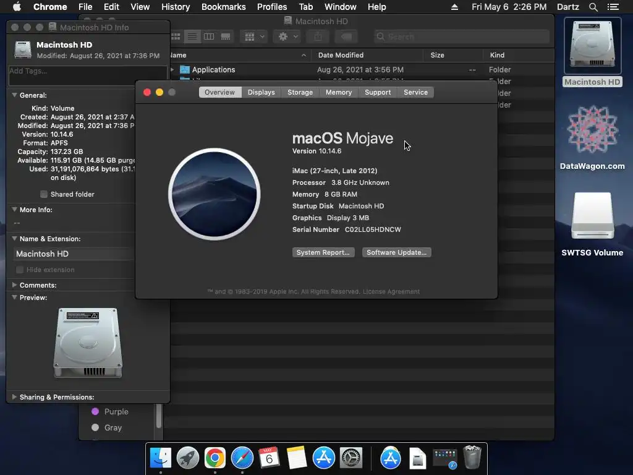The image size is (633, 475).
Task: Open Finder from the Dock
Action: 160,458
